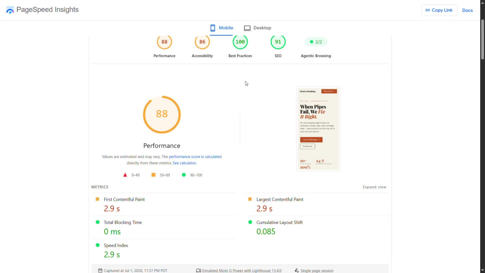Open the performance score is calculated link
Image resolution: width=485 pixels, height=273 pixels.
(195, 157)
